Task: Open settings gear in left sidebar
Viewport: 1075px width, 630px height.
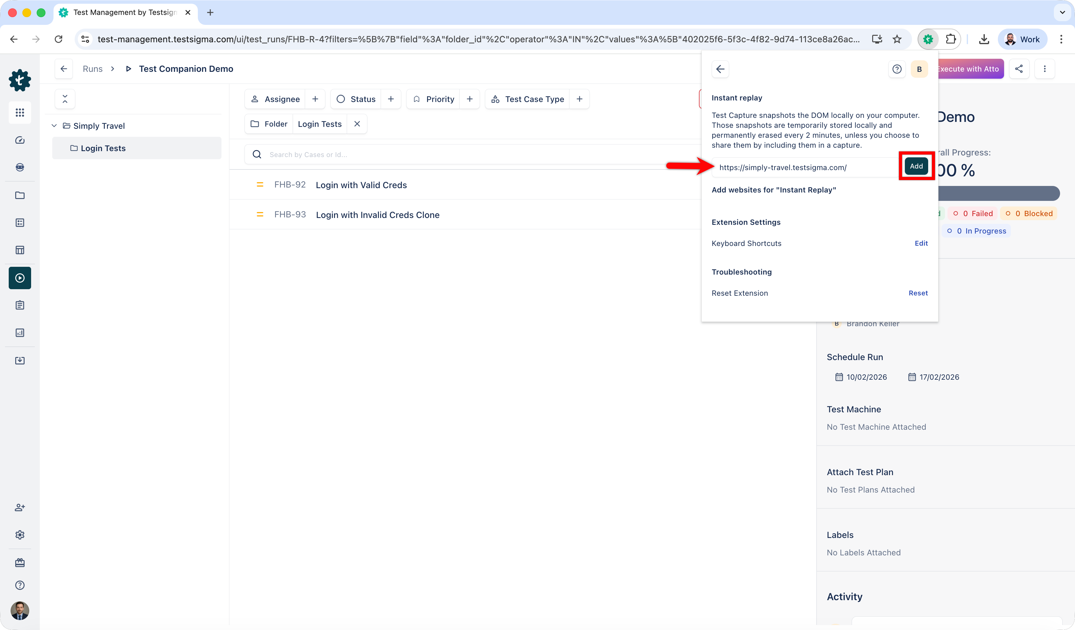Action: pyautogui.click(x=20, y=535)
